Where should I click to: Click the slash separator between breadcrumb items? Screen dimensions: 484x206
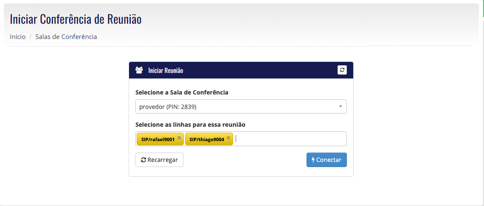point(31,37)
